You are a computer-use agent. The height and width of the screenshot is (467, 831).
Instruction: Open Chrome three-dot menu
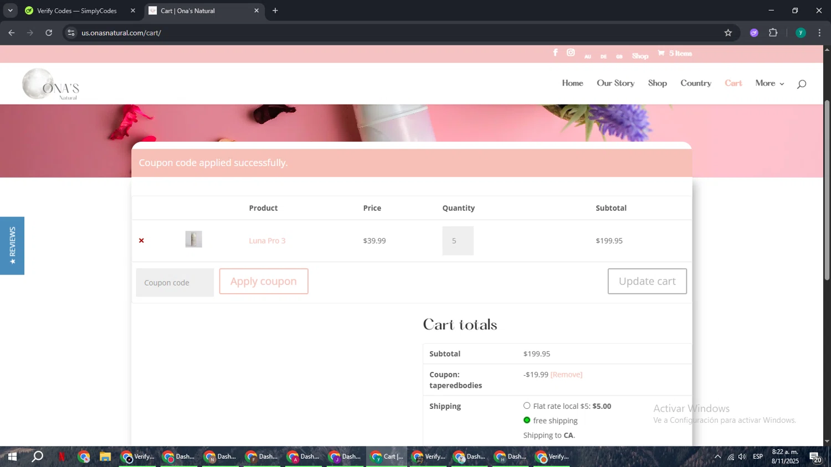pyautogui.click(x=819, y=33)
